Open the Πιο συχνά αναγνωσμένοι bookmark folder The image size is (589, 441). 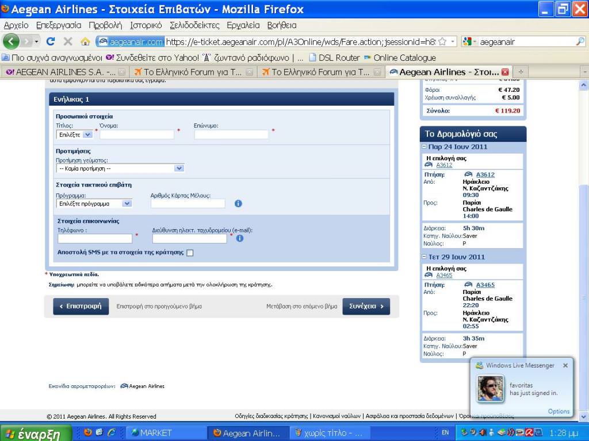pyautogui.click(x=52, y=58)
